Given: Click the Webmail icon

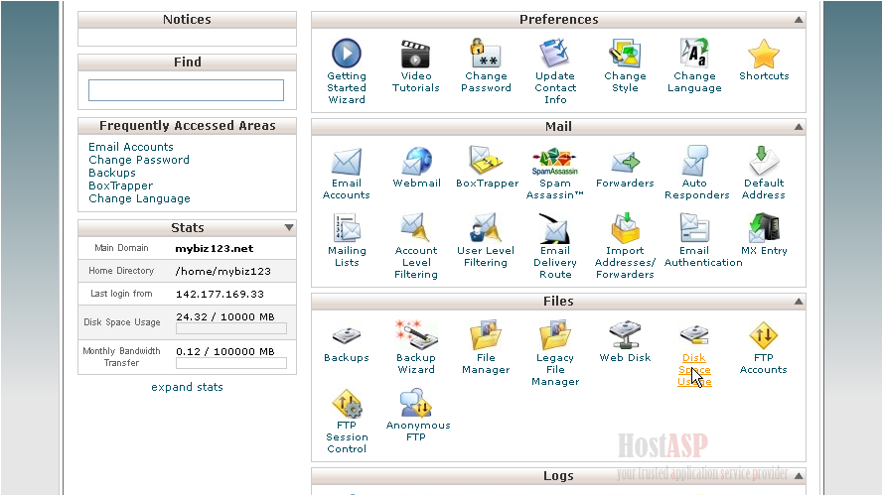Looking at the screenshot, I should [416, 162].
